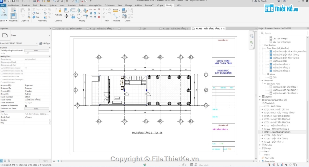Viewport: 309px width, 167px height.
Task: Toggle the Current Revision Issued checkbox
Action: [26, 68]
